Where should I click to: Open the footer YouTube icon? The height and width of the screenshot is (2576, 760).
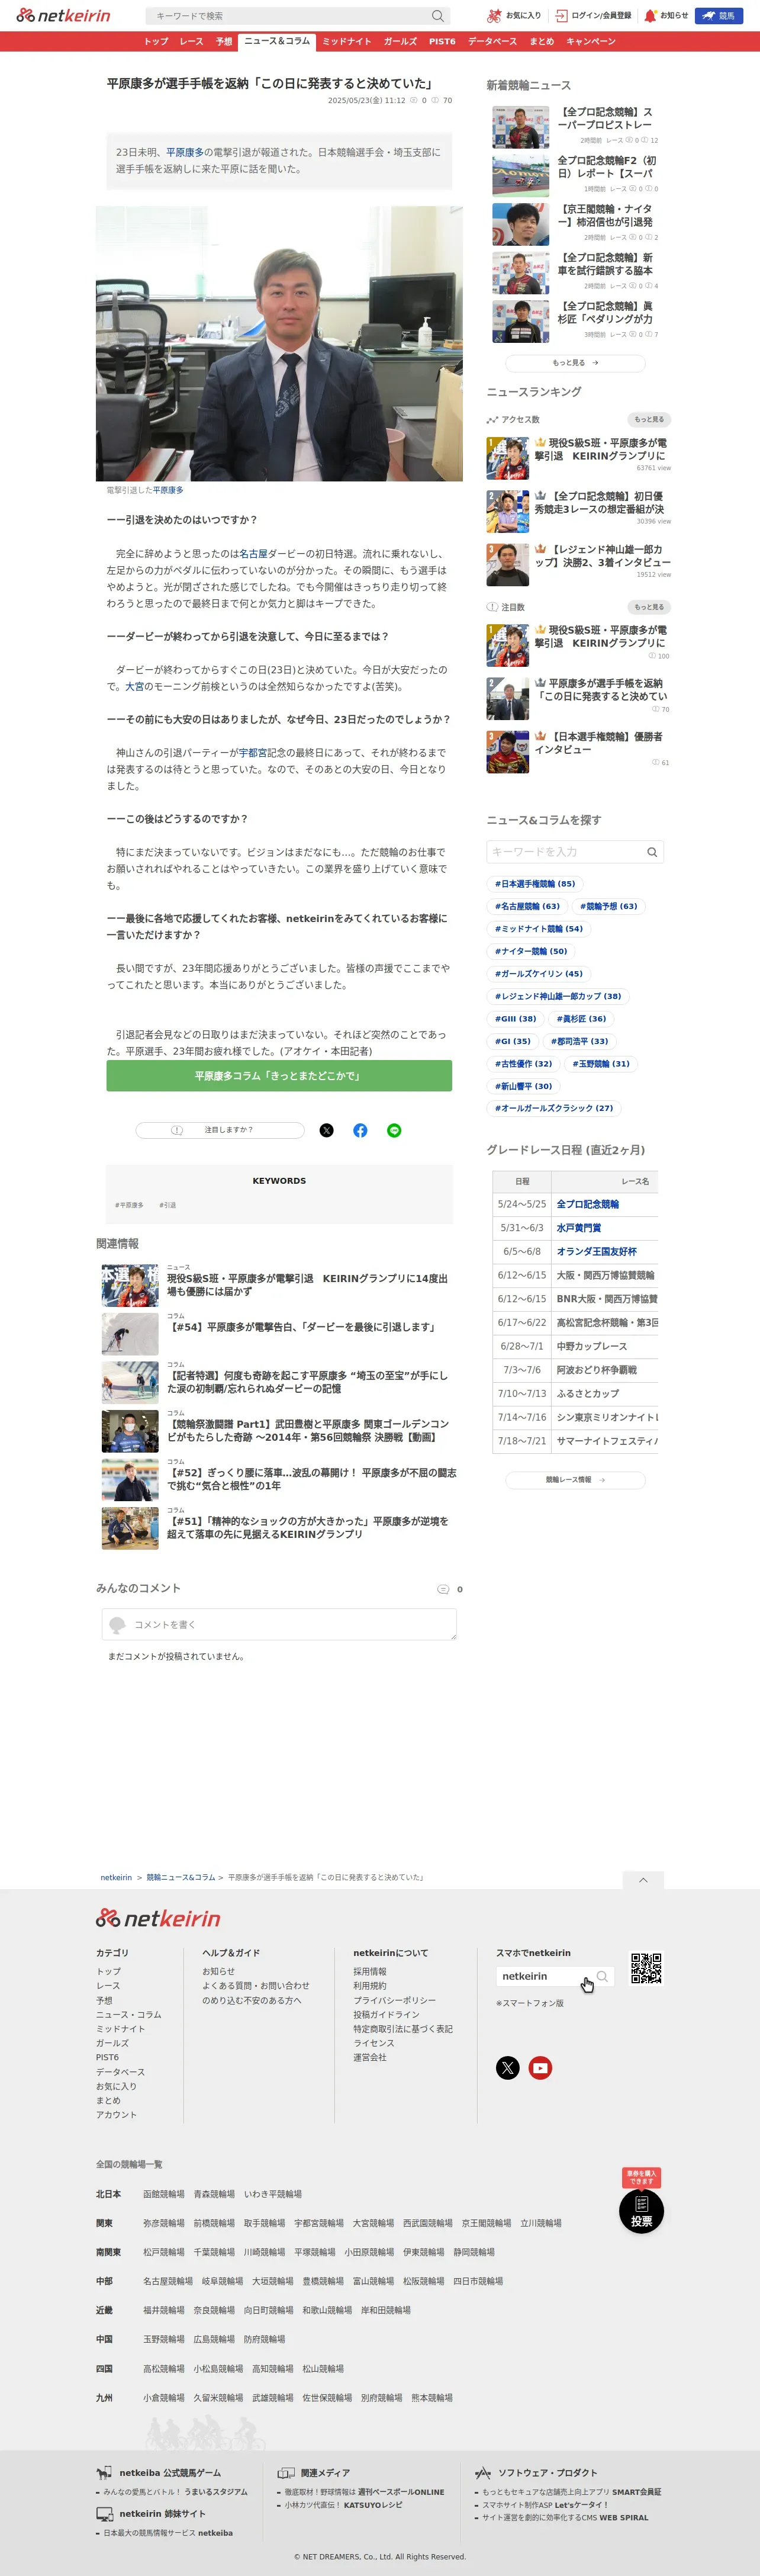pos(540,2068)
